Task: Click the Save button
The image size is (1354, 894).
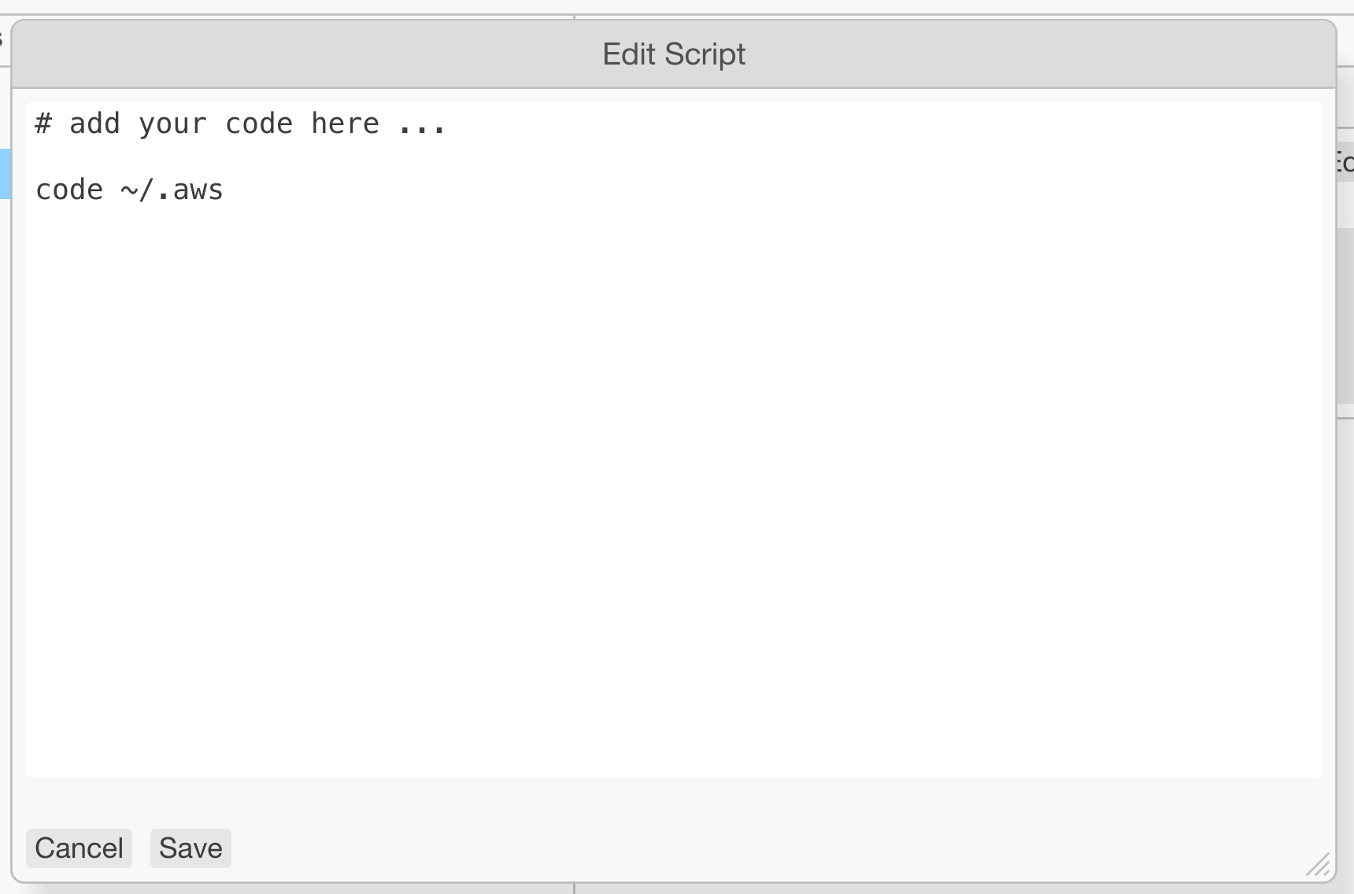Action: tap(191, 848)
